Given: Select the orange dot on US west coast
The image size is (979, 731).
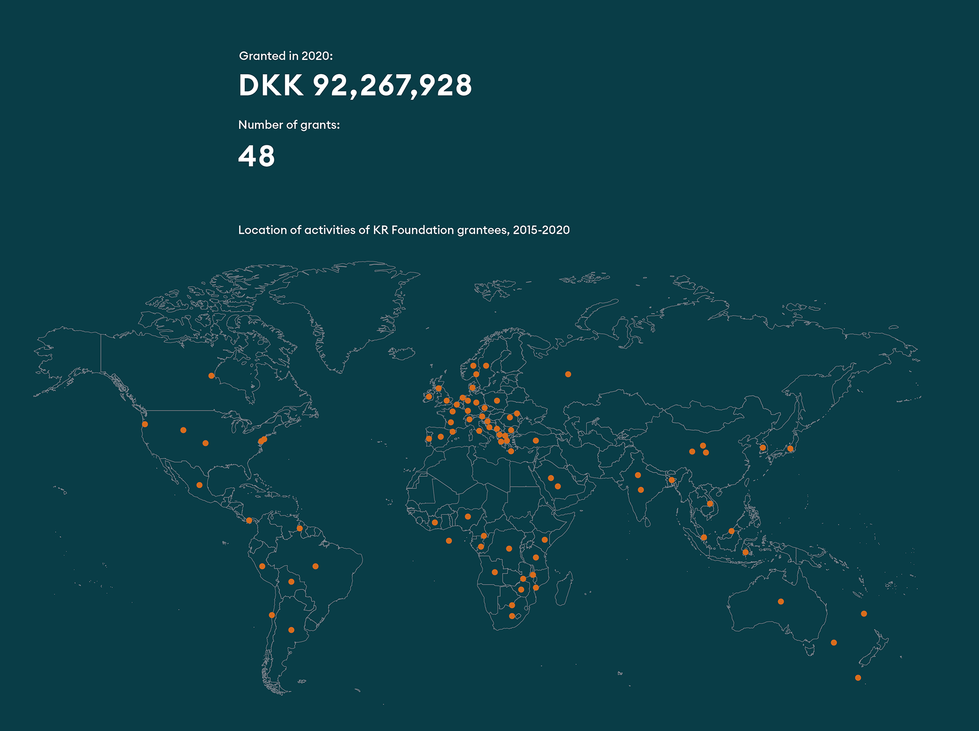Looking at the screenshot, I should 145,424.
